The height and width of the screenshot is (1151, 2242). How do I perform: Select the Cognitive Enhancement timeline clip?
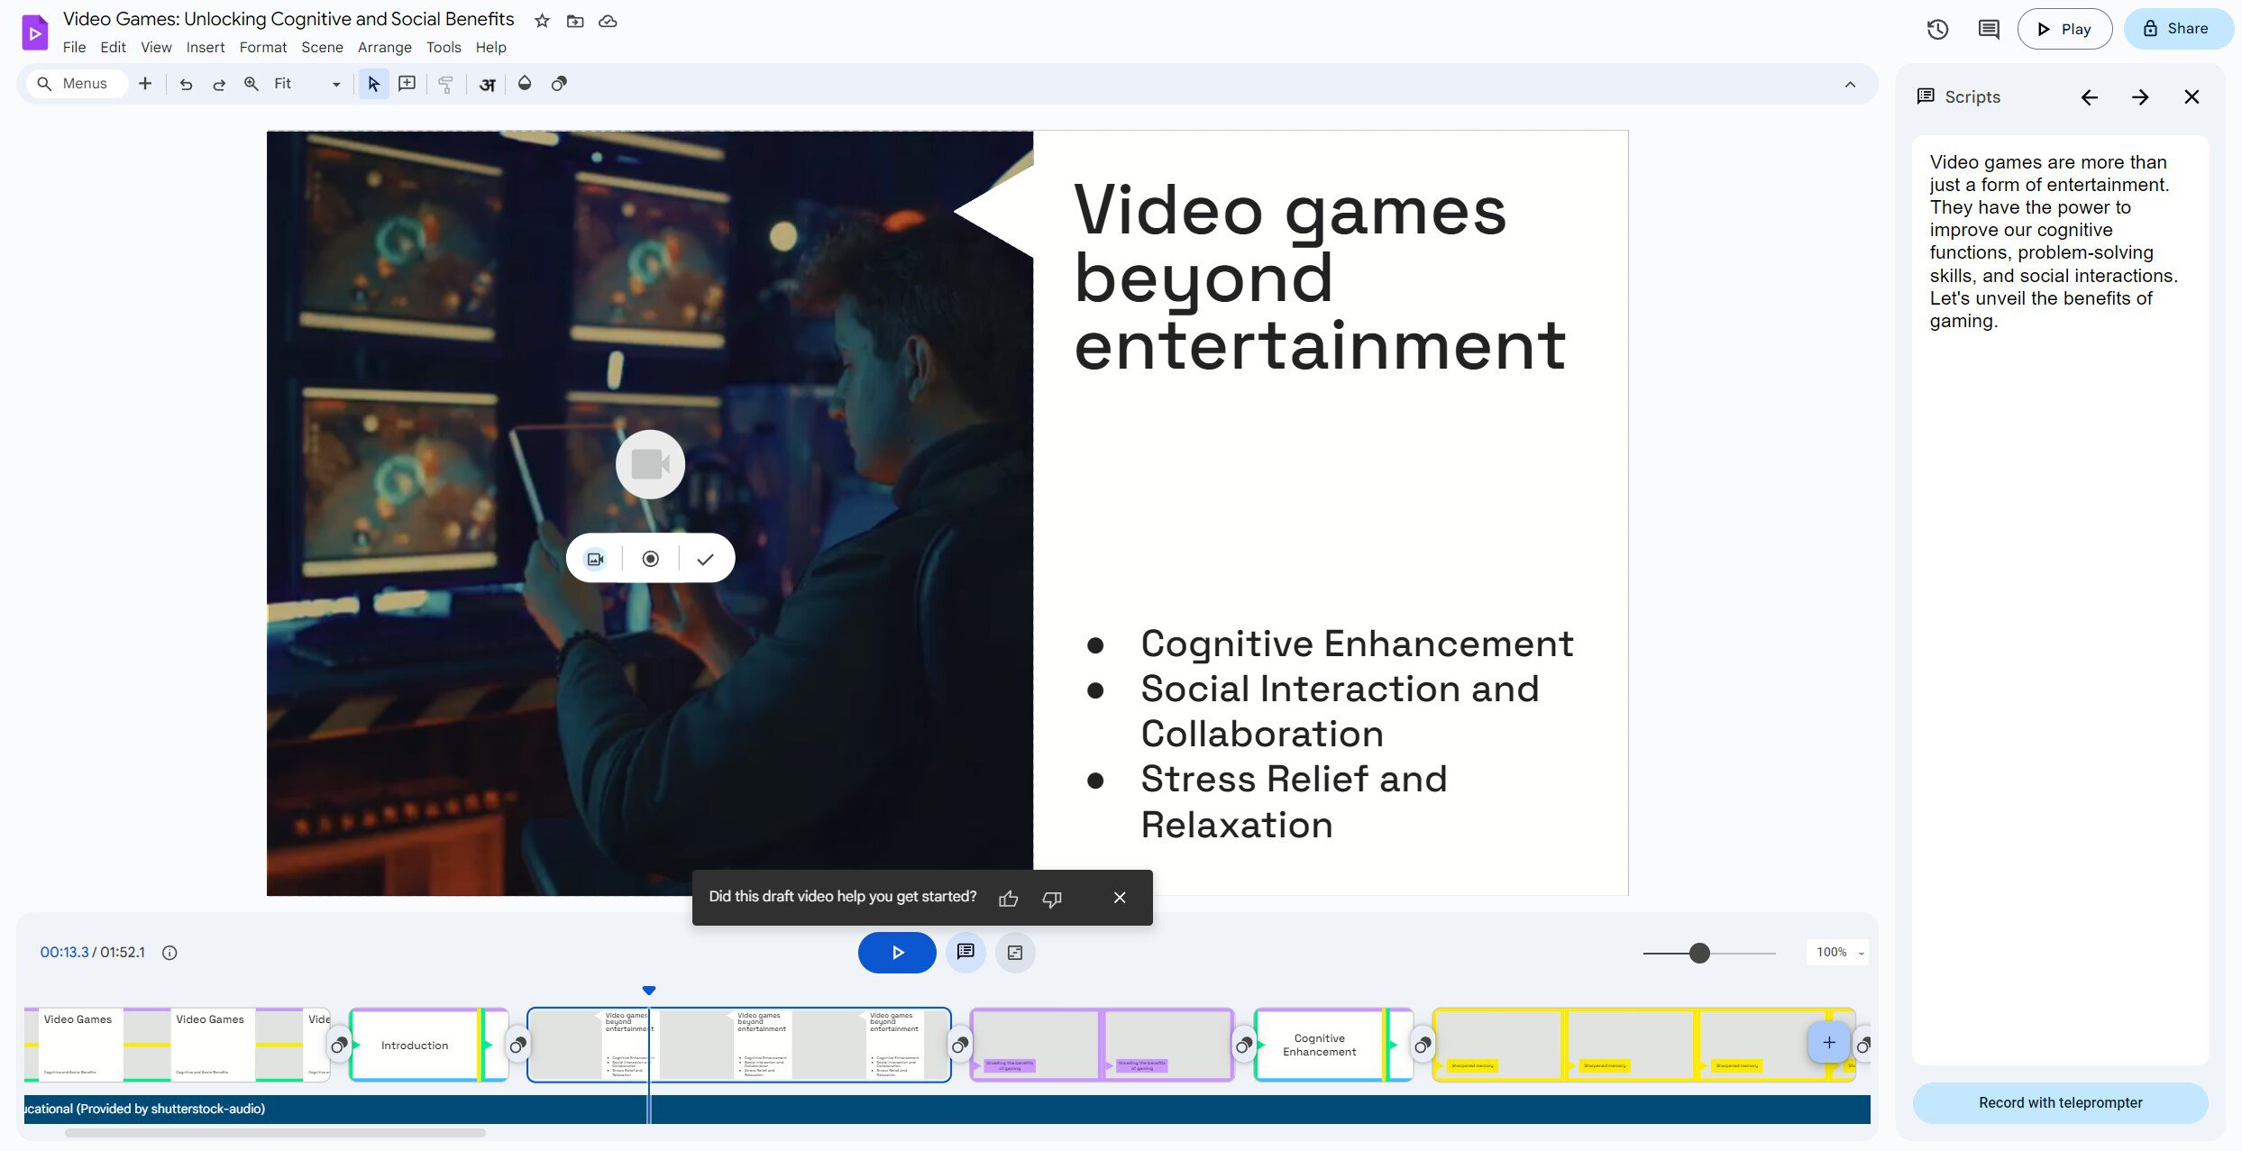click(1318, 1046)
